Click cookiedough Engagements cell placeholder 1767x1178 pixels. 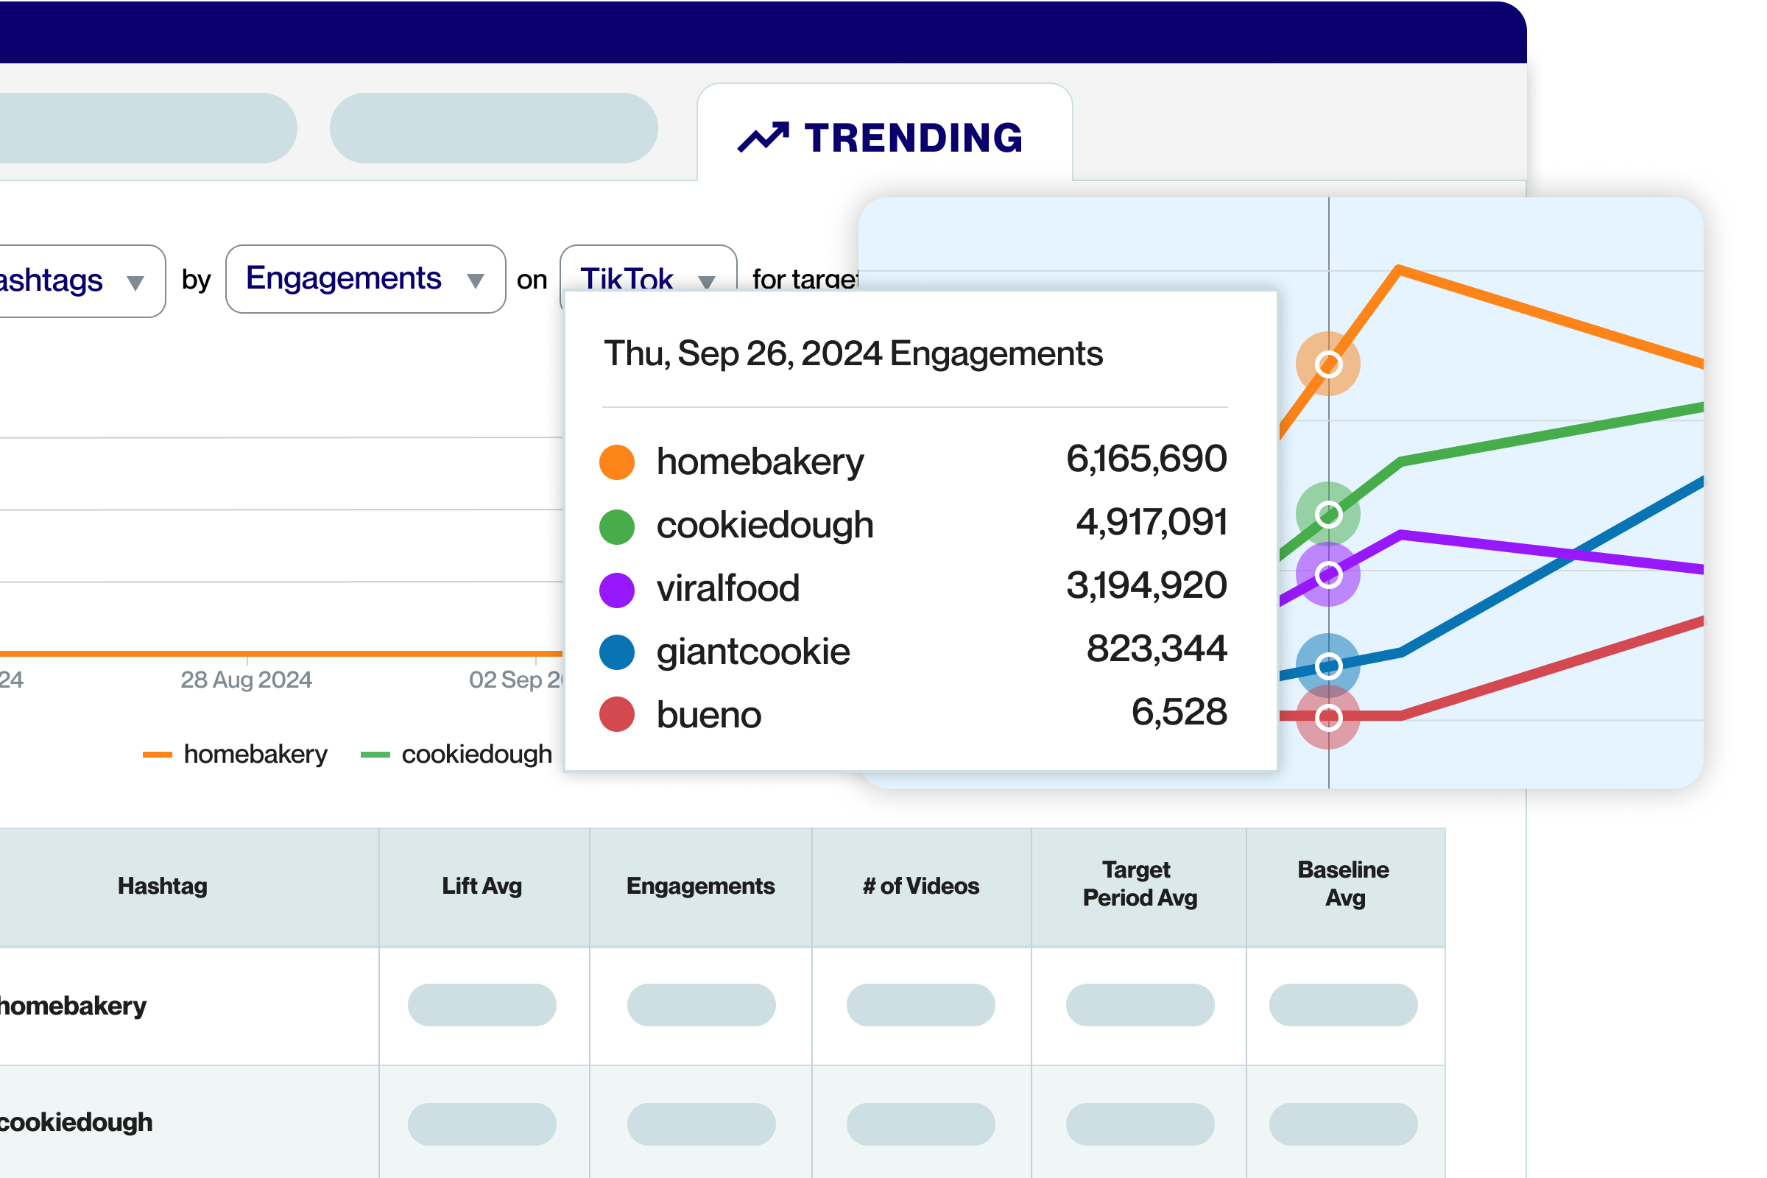pos(702,1125)
